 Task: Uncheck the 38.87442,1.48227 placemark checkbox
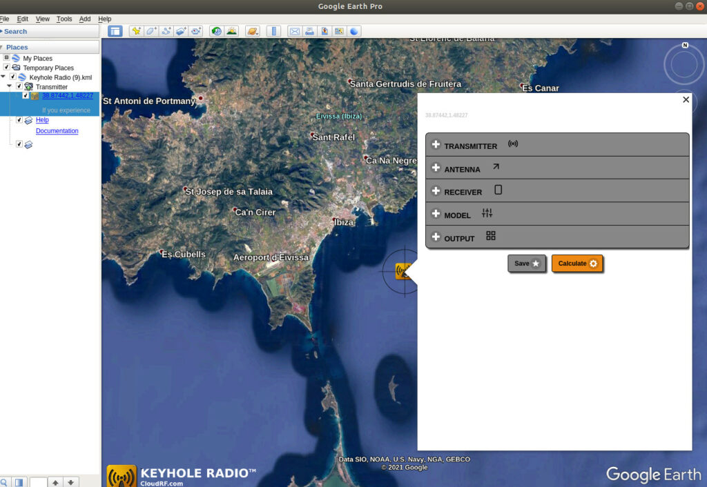click(x=26, y=95)
